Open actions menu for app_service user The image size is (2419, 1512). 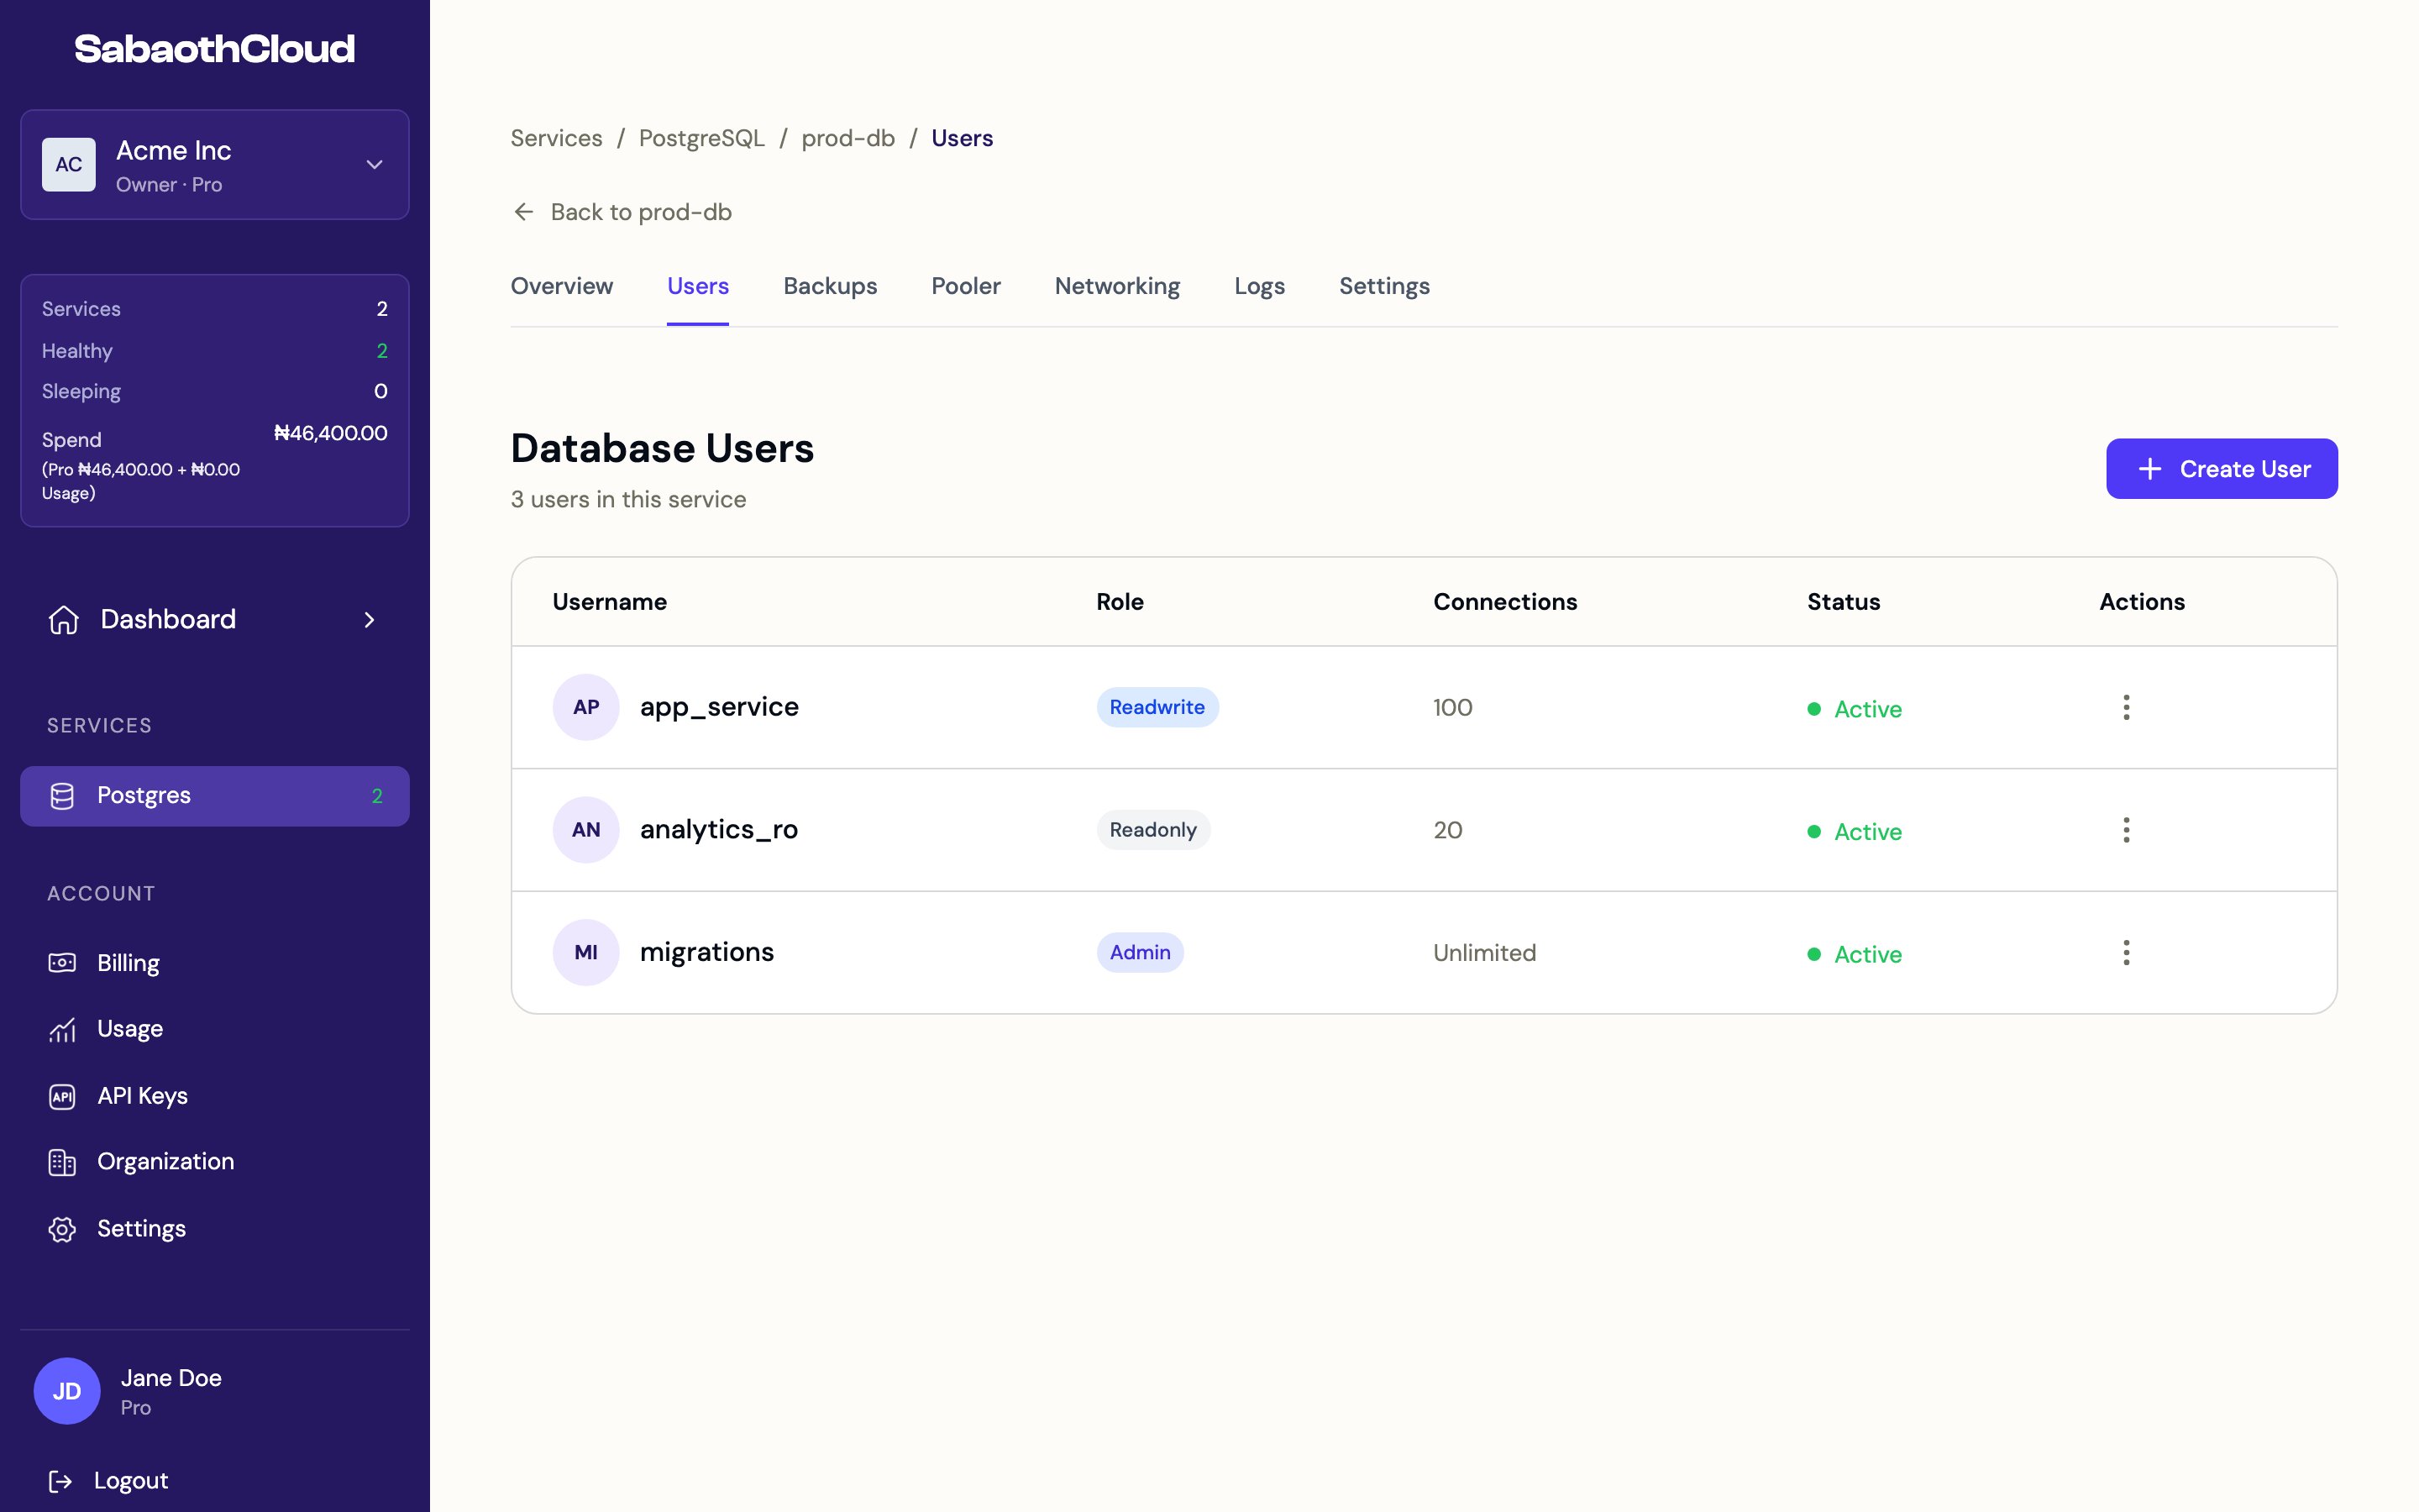pos(2126,707)
